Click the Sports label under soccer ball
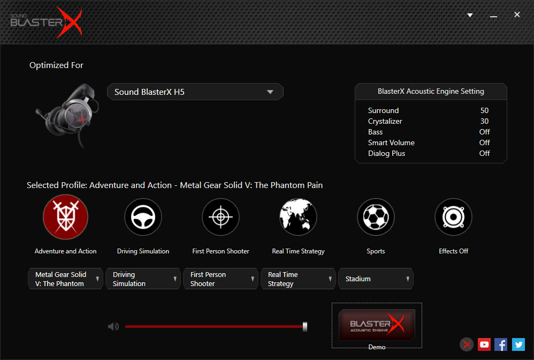The image size is (534, 360). pos(376,251)
